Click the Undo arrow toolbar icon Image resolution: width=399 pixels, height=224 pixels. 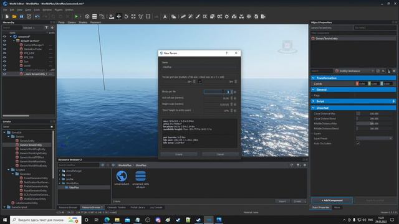(x=37, y=17)
